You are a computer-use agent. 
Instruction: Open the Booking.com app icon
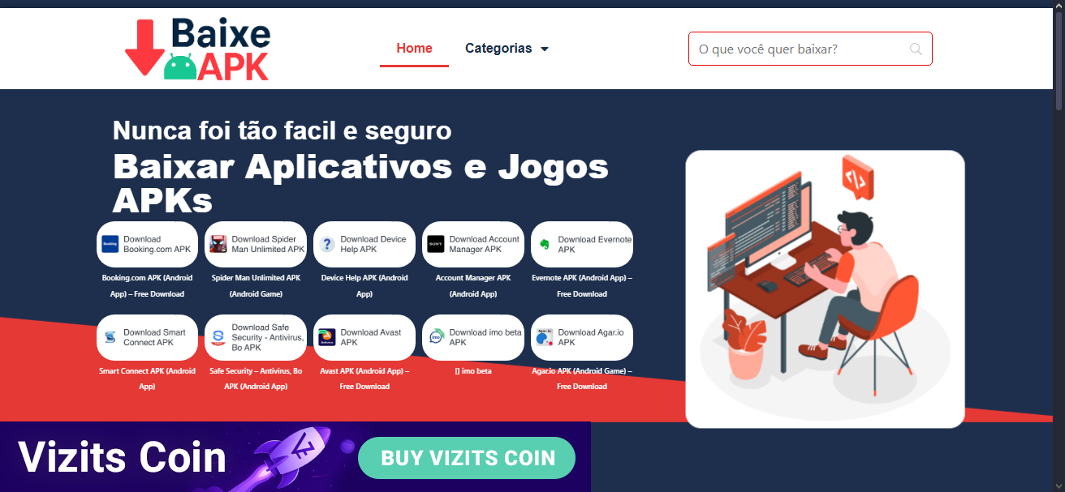110,244
